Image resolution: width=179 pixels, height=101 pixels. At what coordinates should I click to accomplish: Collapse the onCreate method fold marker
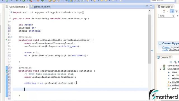pyautogui.click(x=11, y=37)
